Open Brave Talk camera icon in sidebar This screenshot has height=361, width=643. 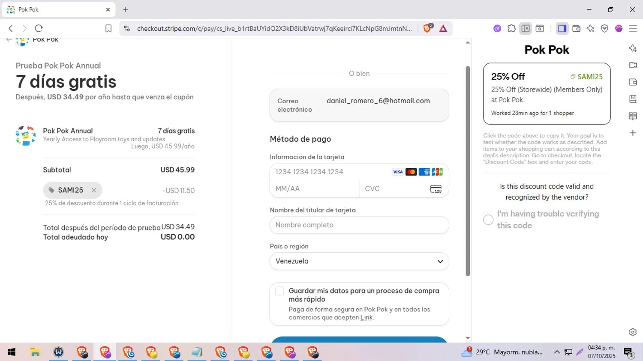633,65
